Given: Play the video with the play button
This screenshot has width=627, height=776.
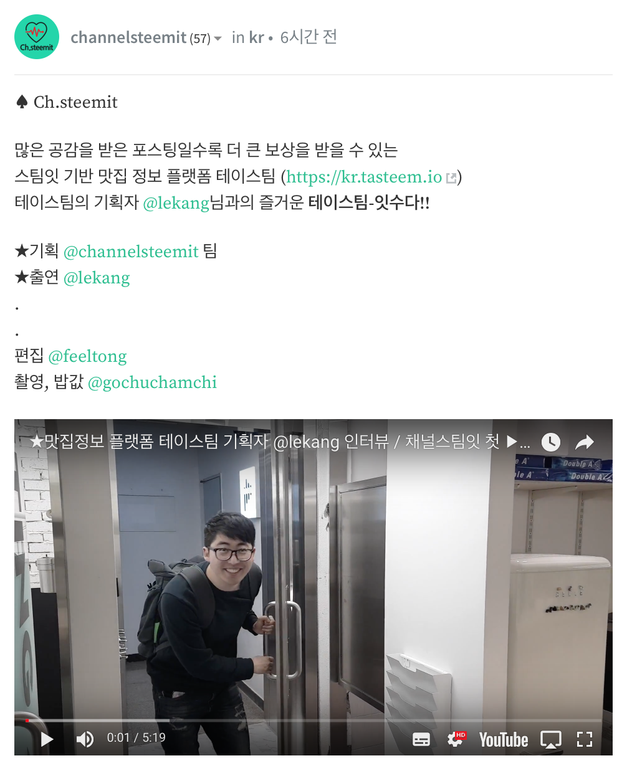Looking at the screenshot, I should click(47, 739).
